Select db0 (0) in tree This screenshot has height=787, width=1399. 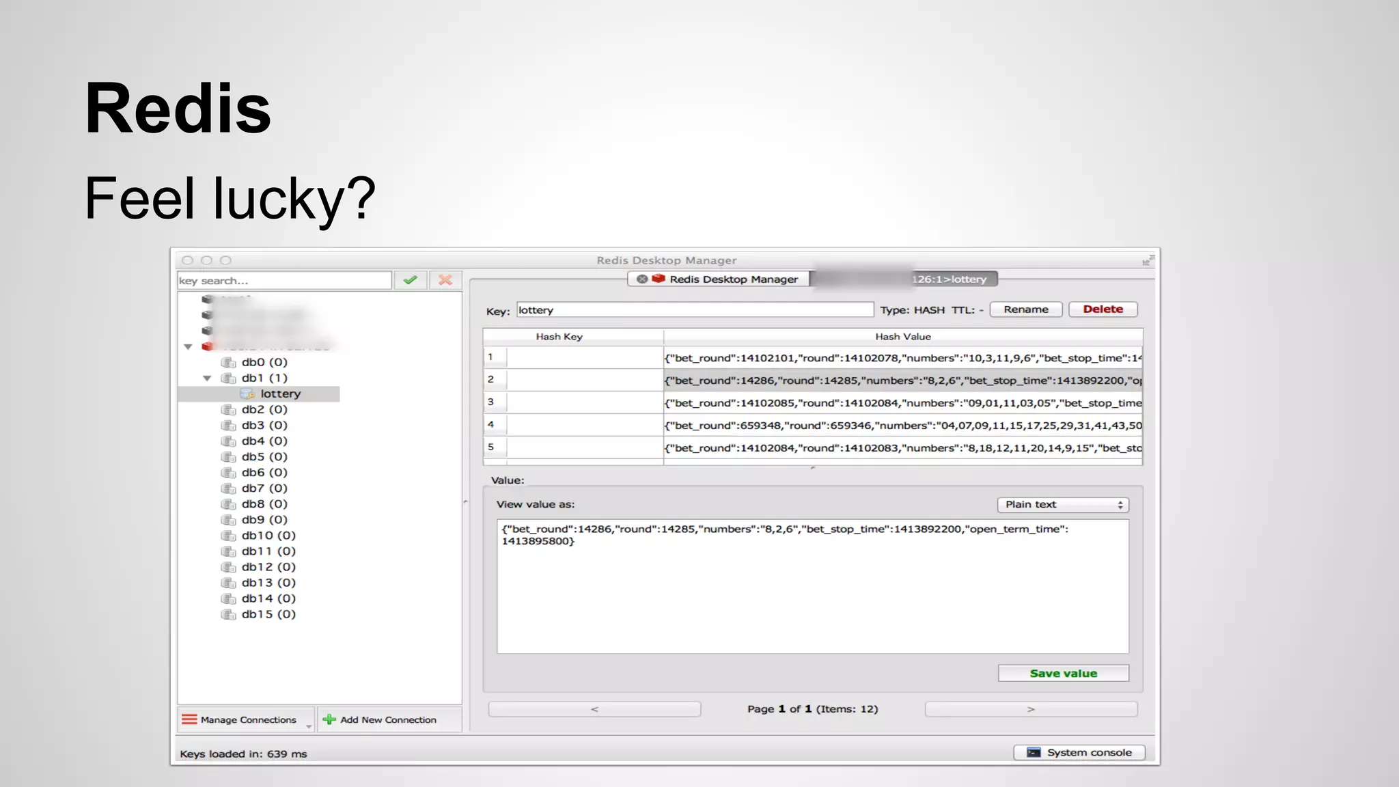(264, 362)
